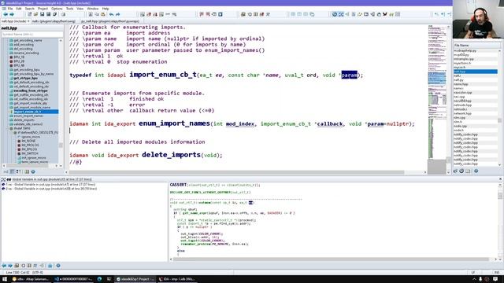Switch to Altap Salamander taskbar item
The image size is (504, 283).
[31, 279]
